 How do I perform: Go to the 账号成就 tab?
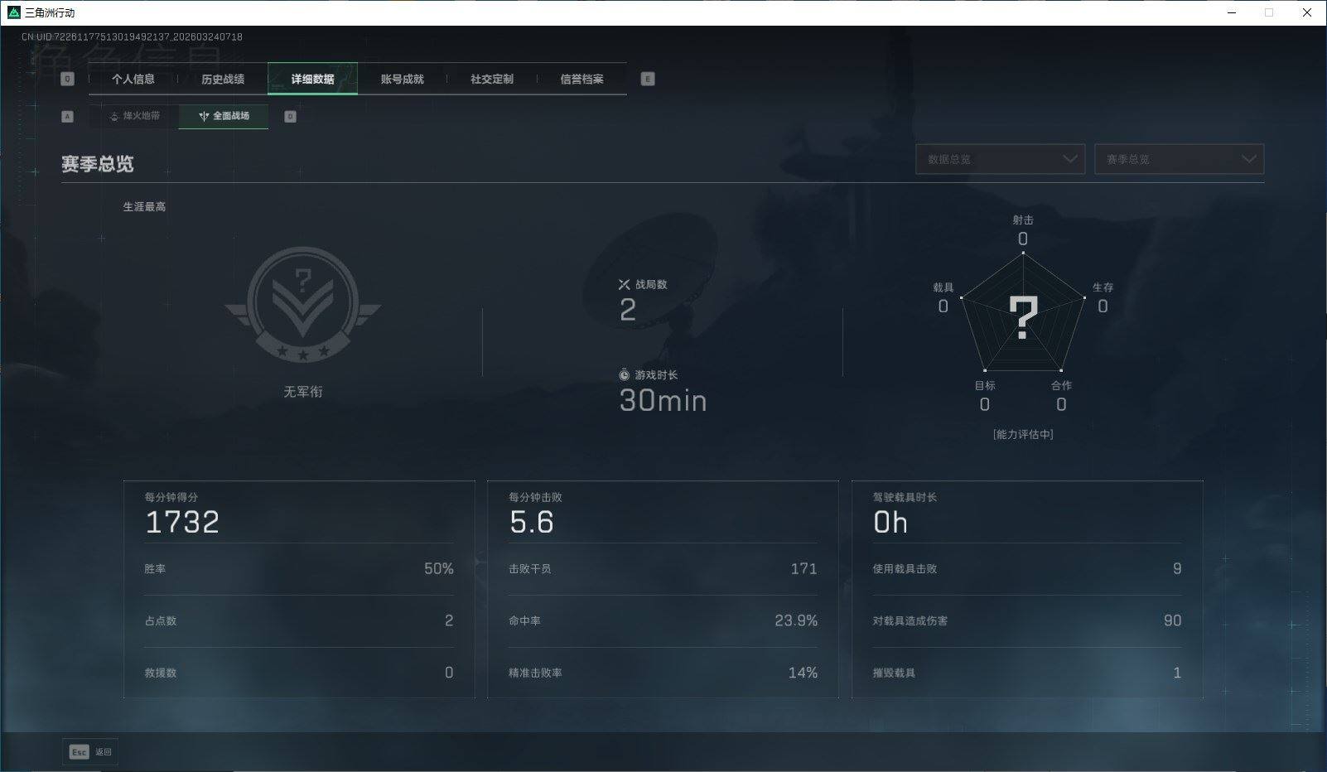pos(403,79)
